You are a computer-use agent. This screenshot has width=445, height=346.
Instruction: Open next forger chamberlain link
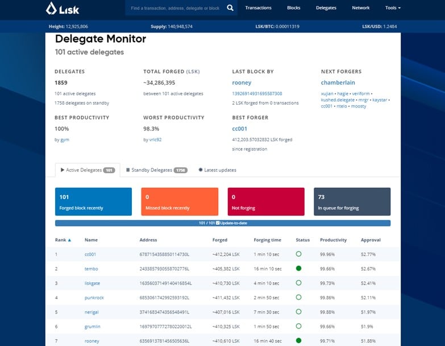pyautogui.click(x=338, y=83)
